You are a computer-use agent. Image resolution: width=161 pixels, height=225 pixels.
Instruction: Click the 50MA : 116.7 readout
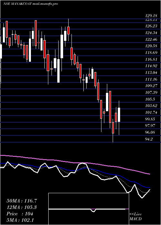[x=21, y=201]
